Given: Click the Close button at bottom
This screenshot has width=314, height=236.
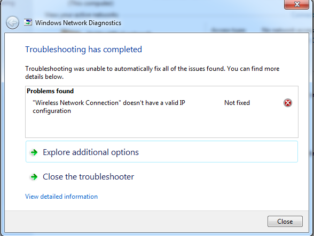Looking at the screenshot, I should [285, 222].
